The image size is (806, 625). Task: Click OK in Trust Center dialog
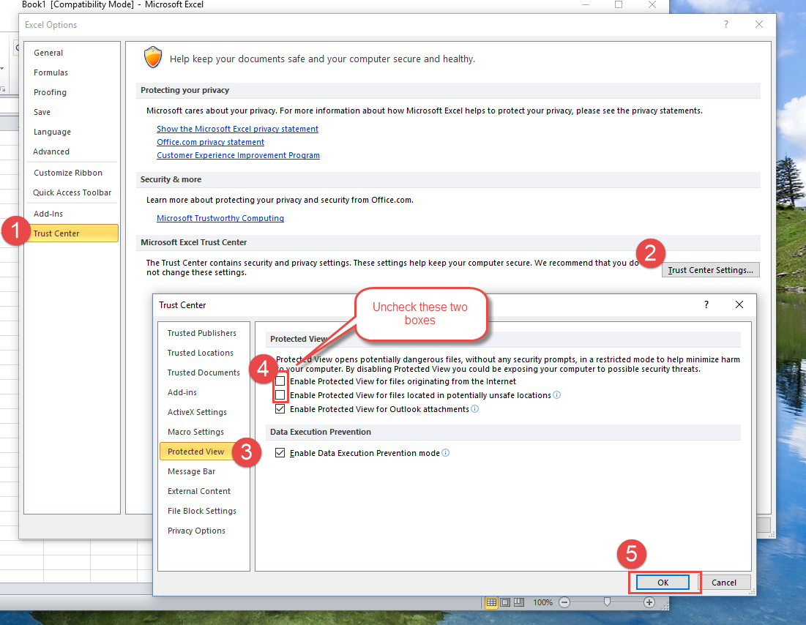(663, 583)
